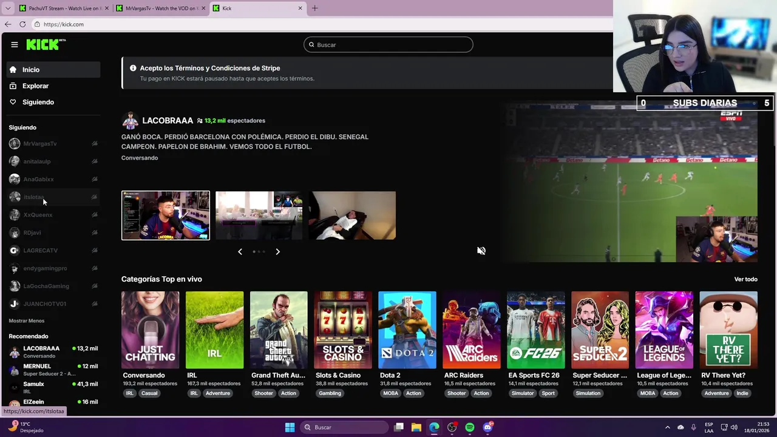Click the endygamingpro channel avatar
This screenshot has width=777, height=437.
(x=15, y=268)
